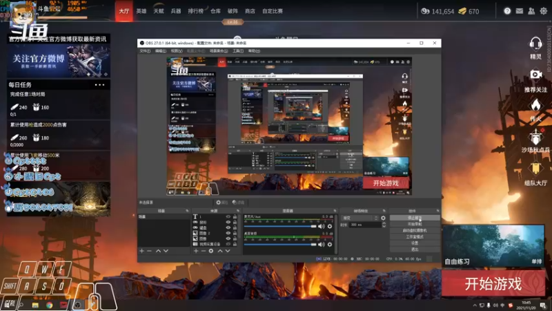This screenshot has width=552, height=311.
Task: Toggle lock on text source 1
Action: click(x=235, y=217)
